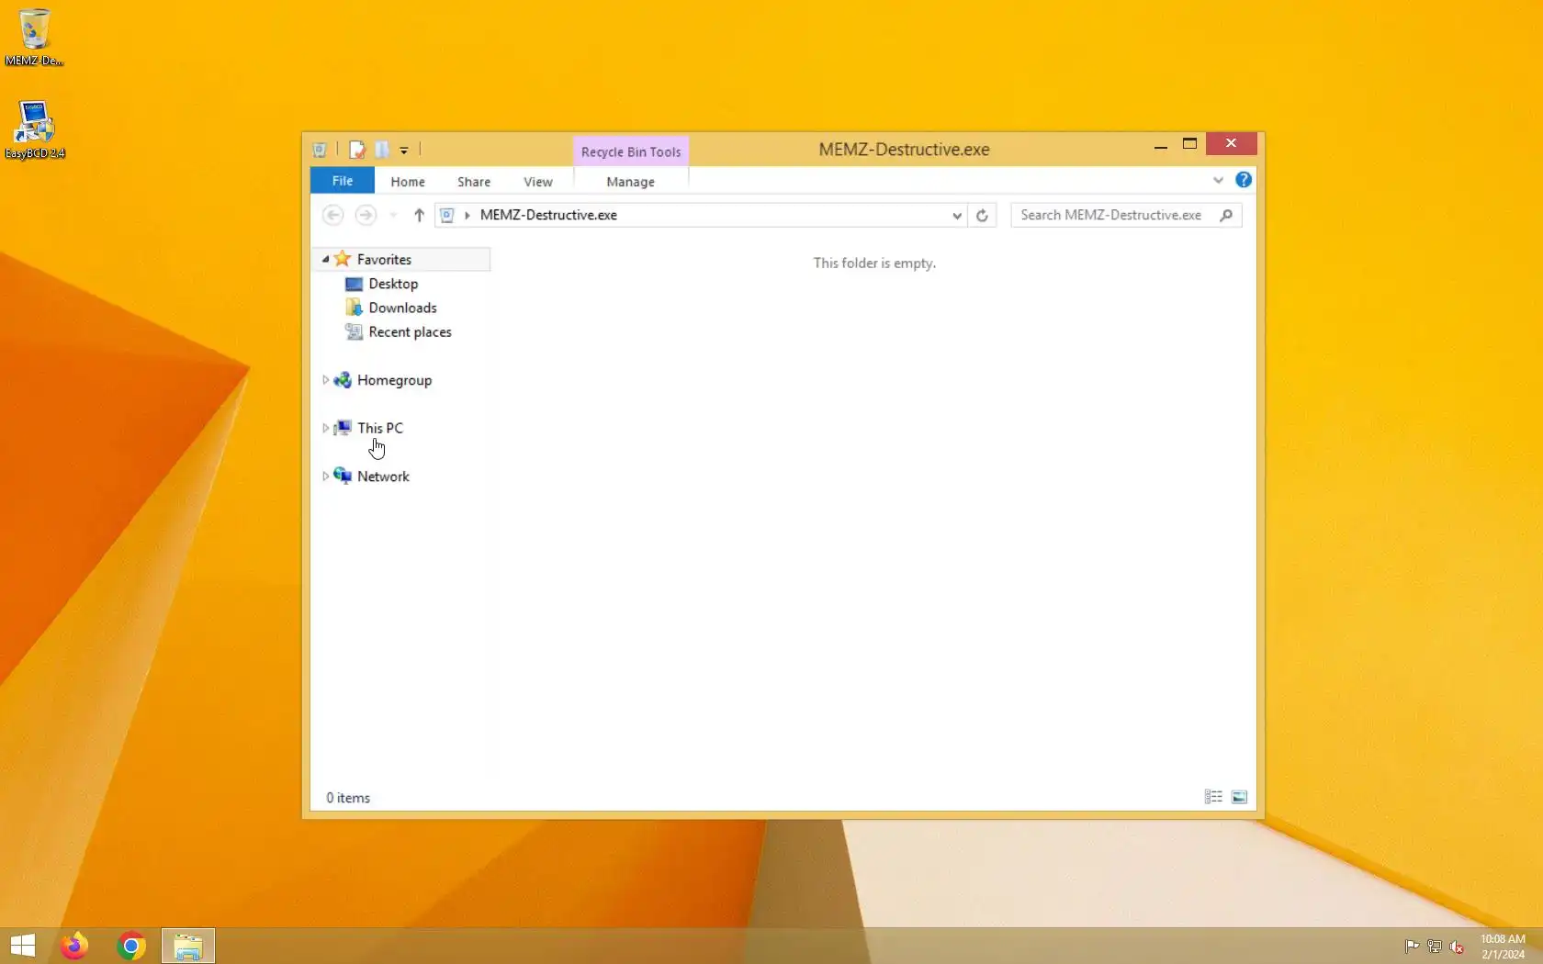Minimize the MEMZ-Destructive.exe window
The width and height of the screenshot is (1543, 964).
click(x=1161, y=145)
